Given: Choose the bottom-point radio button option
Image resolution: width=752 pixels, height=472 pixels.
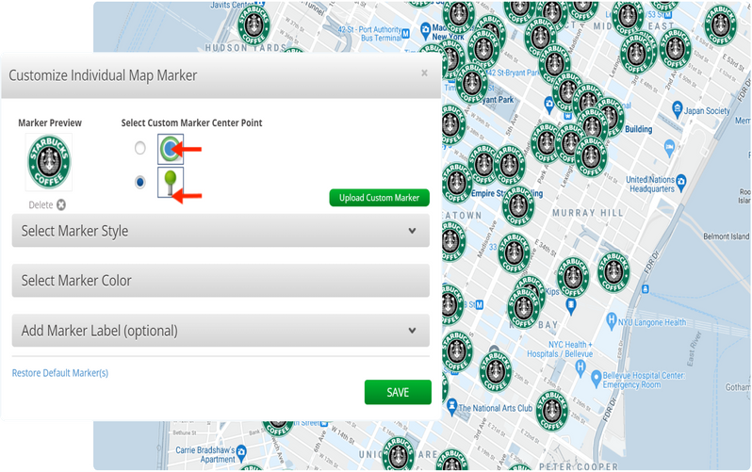Looking at the screenshot, I should (139, 182).
